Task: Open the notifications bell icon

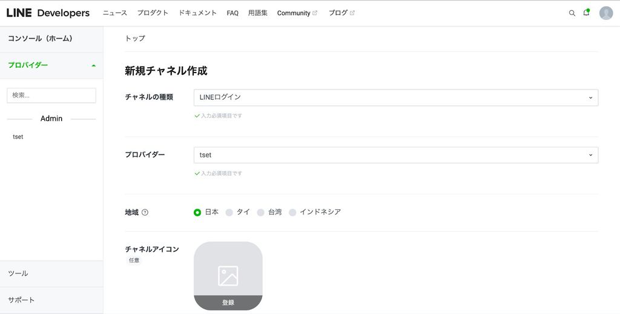Action: (x=586, y=13)
